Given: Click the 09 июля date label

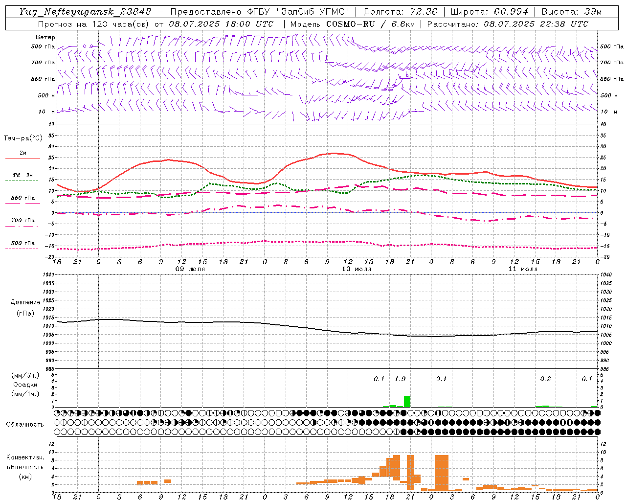Looking at the screenshot, I should pyautogui.click(x=190, y=269).
